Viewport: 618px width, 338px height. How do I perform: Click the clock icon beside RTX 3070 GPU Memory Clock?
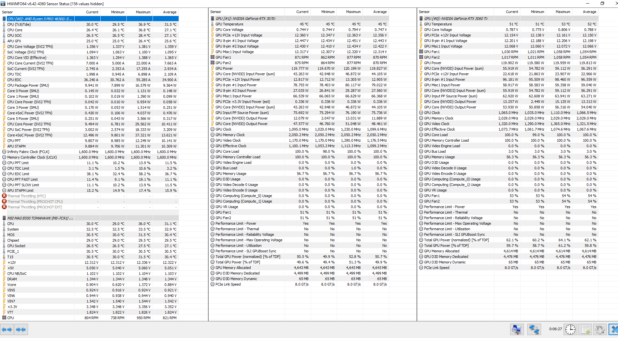coord(213,135)
